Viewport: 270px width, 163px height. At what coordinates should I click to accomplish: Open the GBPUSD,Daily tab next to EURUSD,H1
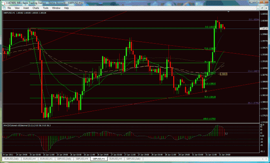click(64, 159)
